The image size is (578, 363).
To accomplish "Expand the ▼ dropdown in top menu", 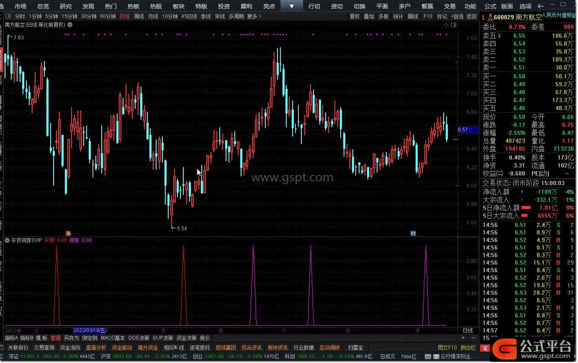I will pyautogui.click(x=292, y=6).
